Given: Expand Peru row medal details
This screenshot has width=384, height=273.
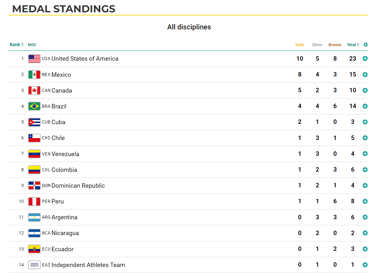Looking at the screenshot, I should point(365,201).
